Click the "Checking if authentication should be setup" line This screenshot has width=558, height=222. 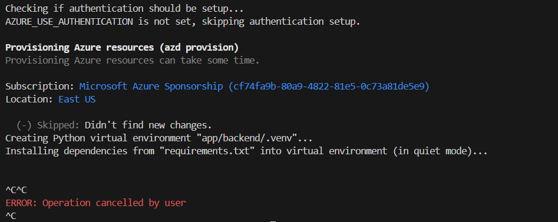coord(124,8)
